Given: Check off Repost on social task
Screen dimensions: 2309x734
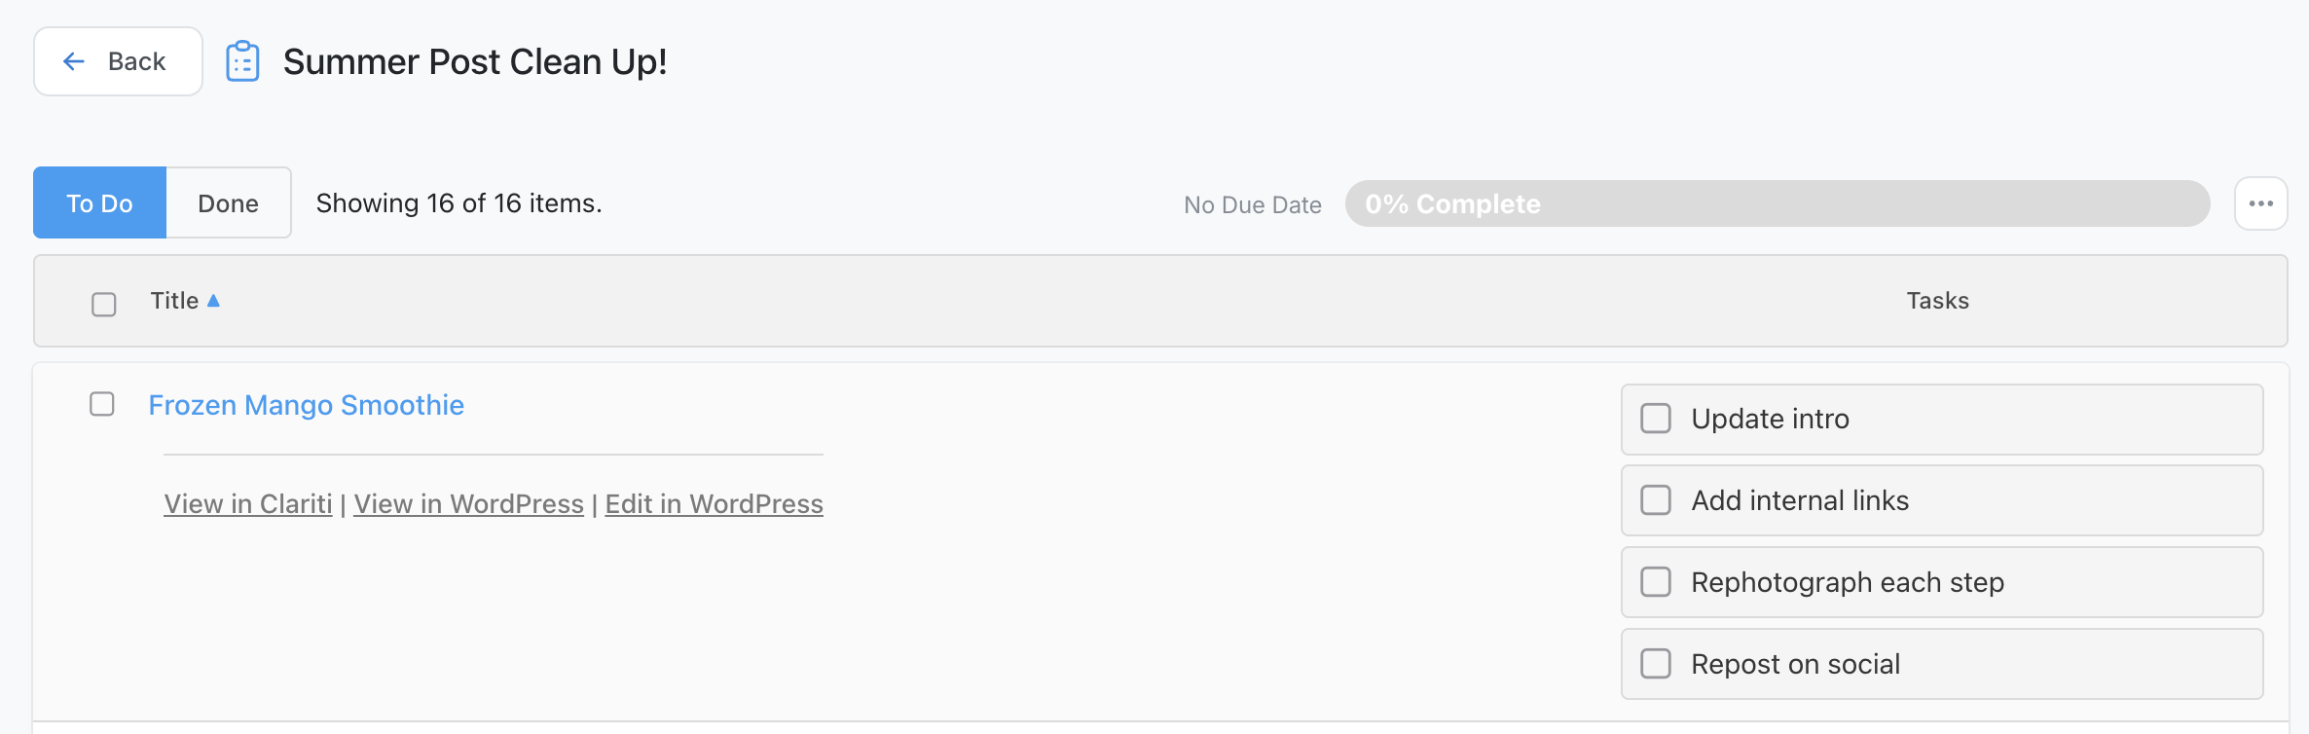Looking at the screenshot, I should pos(1656,664).
